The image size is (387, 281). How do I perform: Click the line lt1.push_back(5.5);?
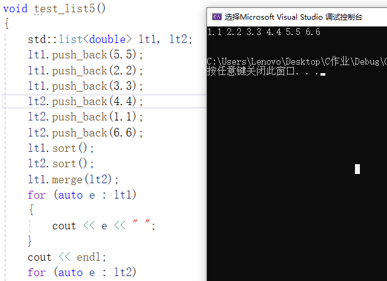[x=85, y=55]
